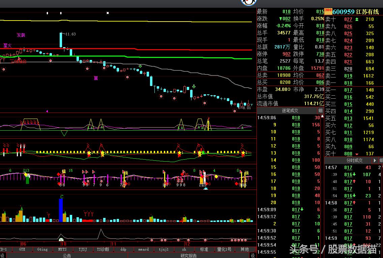Click the 8.01 low price label

click(247, 108)
